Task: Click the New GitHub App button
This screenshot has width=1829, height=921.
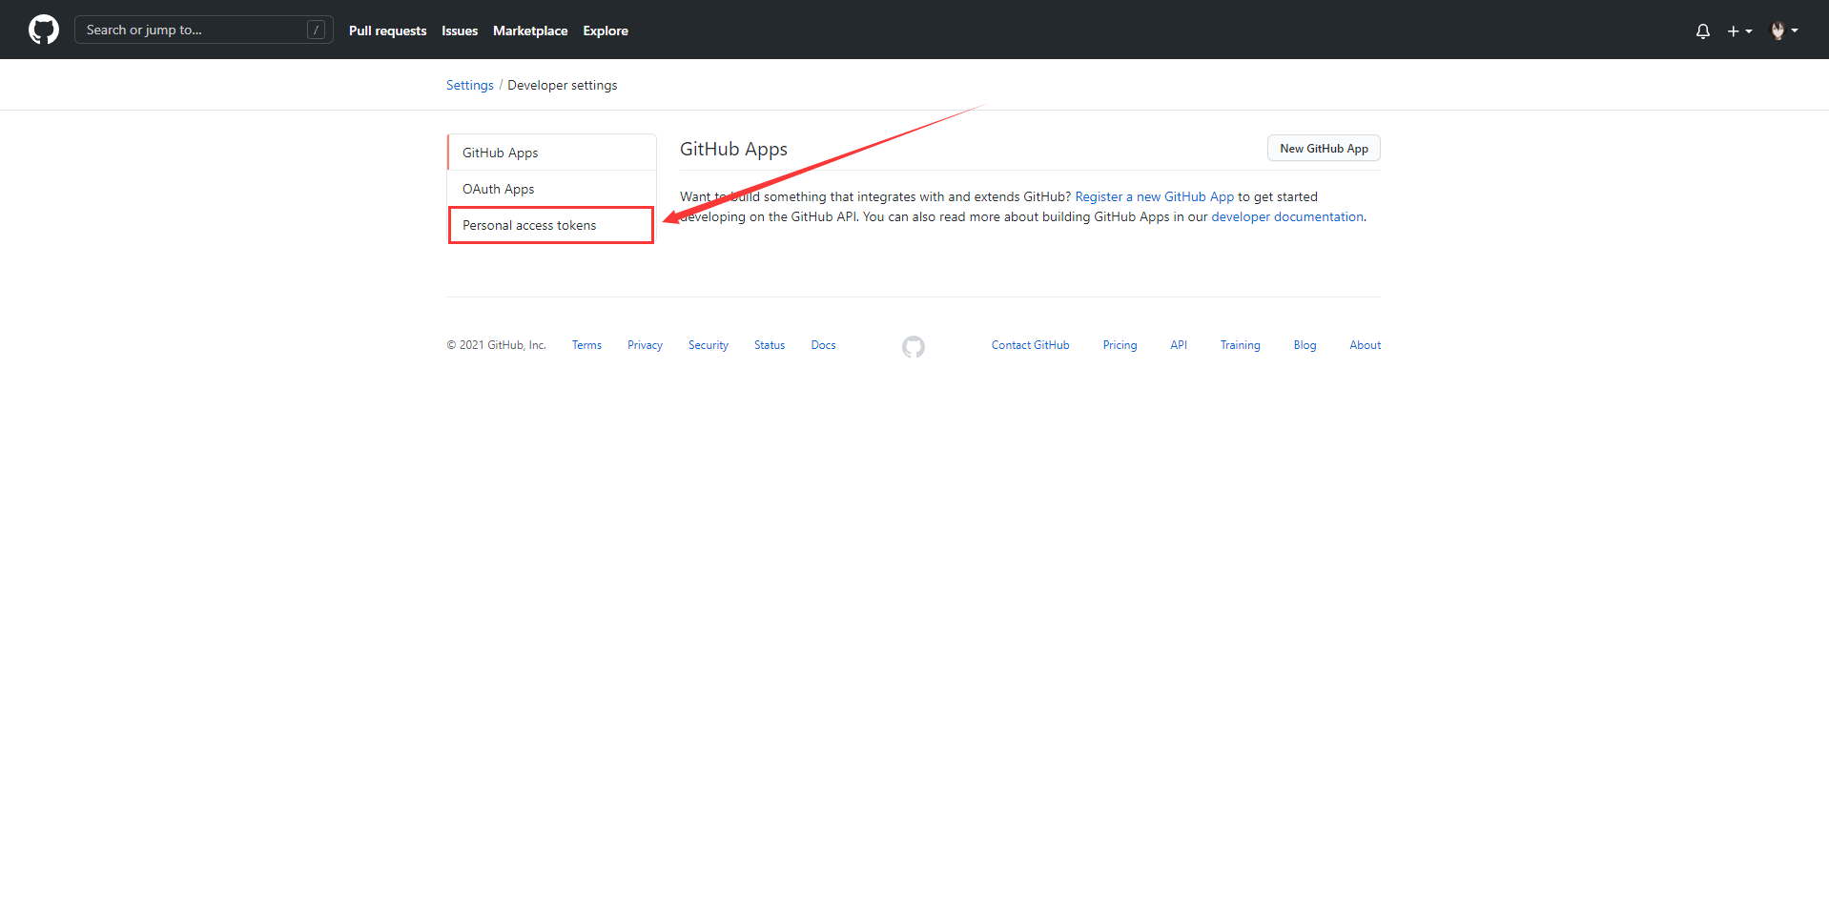Action: [x=1324, y=149]
